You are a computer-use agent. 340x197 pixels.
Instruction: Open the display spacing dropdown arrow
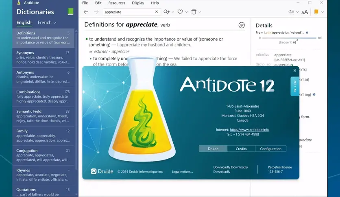(x=297, y=12)
